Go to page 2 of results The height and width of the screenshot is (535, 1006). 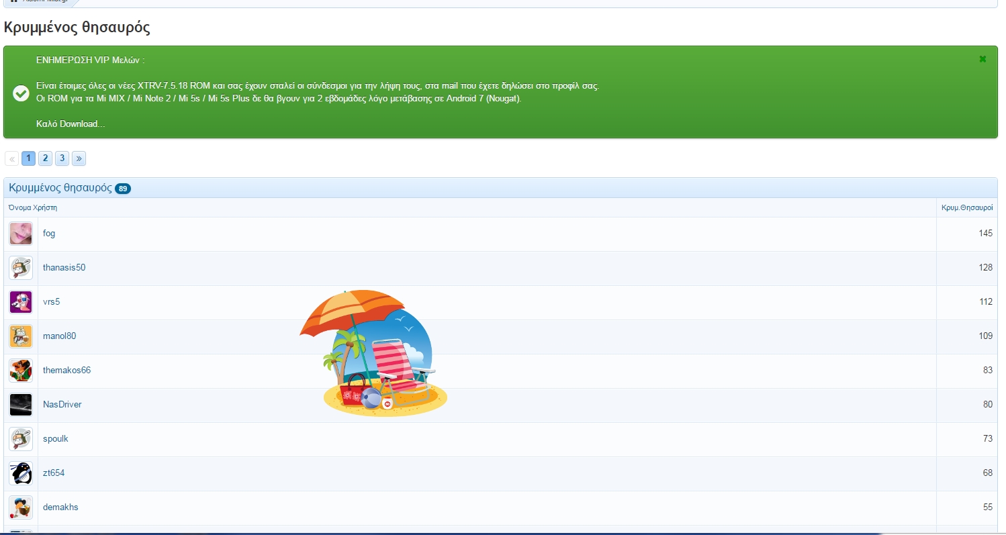coord(45,158)
